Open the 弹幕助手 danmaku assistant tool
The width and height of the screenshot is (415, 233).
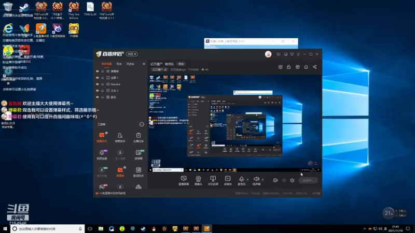click(102, 137)
